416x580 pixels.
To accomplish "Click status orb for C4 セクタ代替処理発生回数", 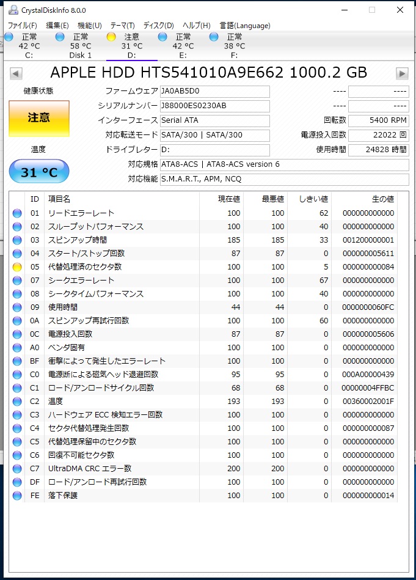I will click(x=17, y=428).
